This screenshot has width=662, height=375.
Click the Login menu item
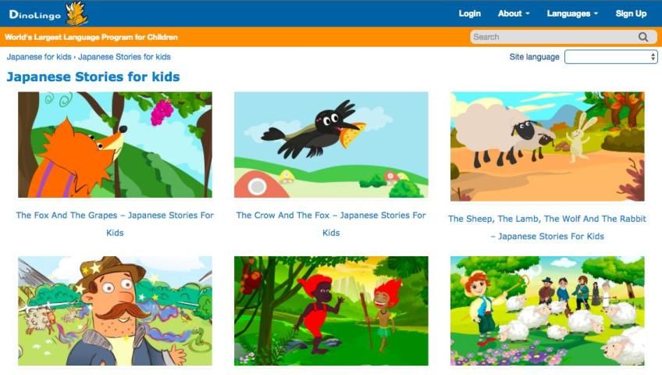click(x=469, y=13)
